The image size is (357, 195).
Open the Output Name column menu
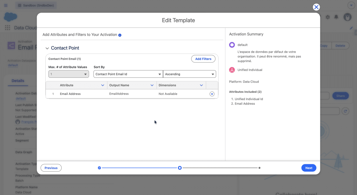pyautogui.click(x=152, y=85)
